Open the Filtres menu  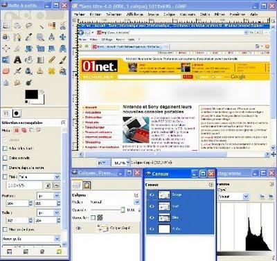tap(220, 15)
